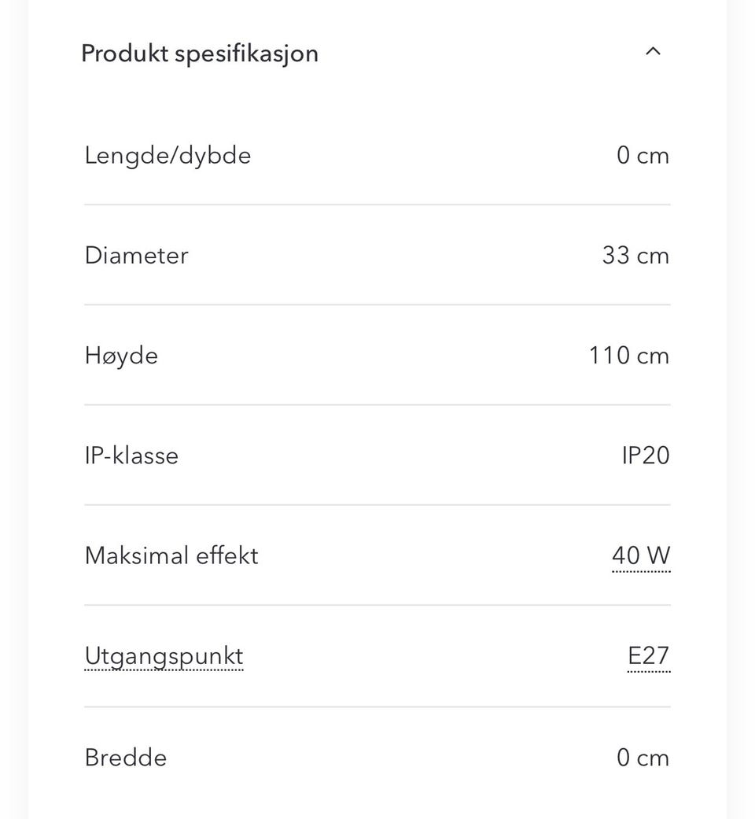Click the divider line below Høyde row
The width and height of the screenshot is (755, 819).
[x=377, y=405]
